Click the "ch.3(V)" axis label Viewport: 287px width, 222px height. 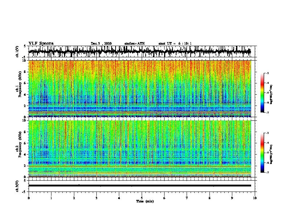pos(17,186)
